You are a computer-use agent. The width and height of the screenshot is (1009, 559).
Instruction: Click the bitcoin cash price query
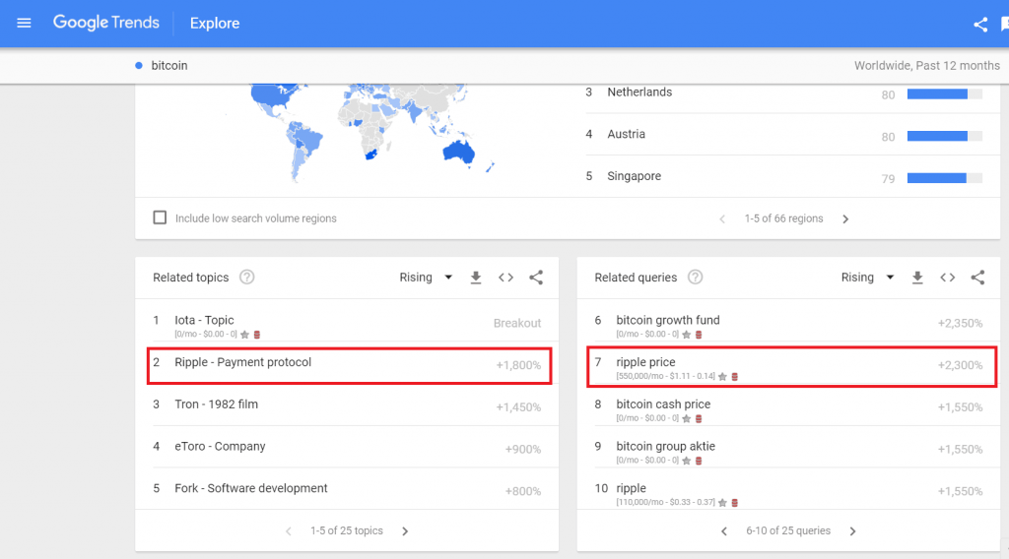[663, 404]
